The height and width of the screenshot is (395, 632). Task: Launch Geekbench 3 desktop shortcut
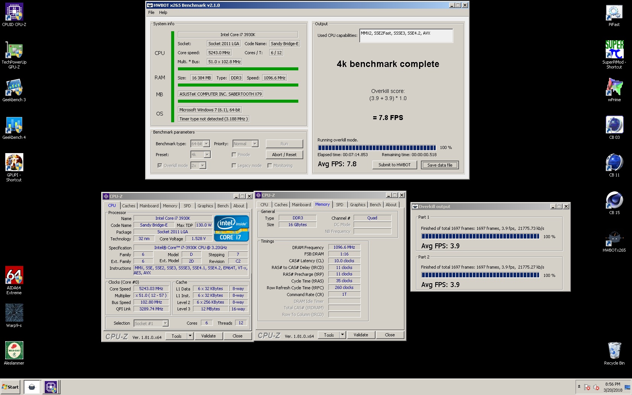point(14,90)
